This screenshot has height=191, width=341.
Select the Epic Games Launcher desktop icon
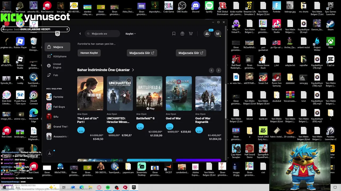point(331,9)
